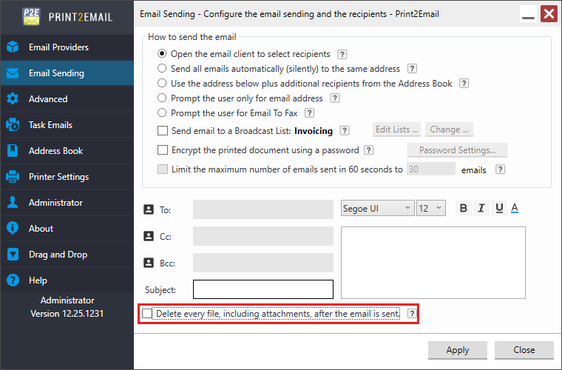Check Send email to a Broadcast List
The height and width of the screenshot is (370, 562).
(163, 131)
